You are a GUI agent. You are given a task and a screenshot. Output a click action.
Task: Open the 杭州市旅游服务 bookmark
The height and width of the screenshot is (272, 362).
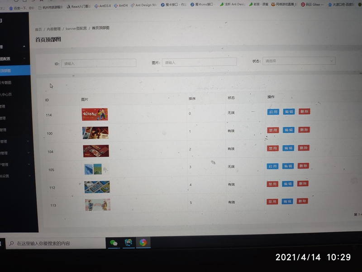click(50, 7)
